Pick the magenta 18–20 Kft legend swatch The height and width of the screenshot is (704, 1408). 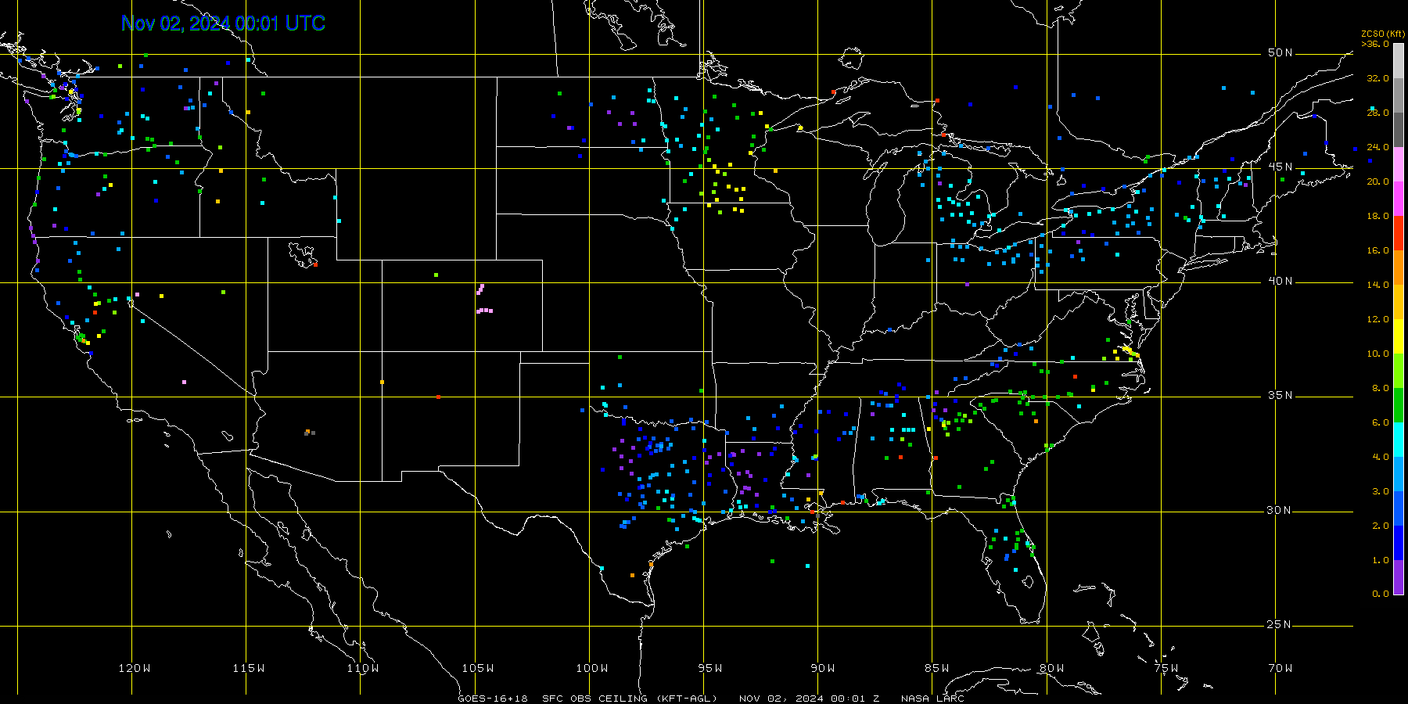coord(1399,199)
